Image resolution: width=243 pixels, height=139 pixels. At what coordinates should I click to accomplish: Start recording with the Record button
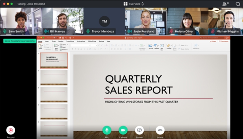(x=11, y=130)
